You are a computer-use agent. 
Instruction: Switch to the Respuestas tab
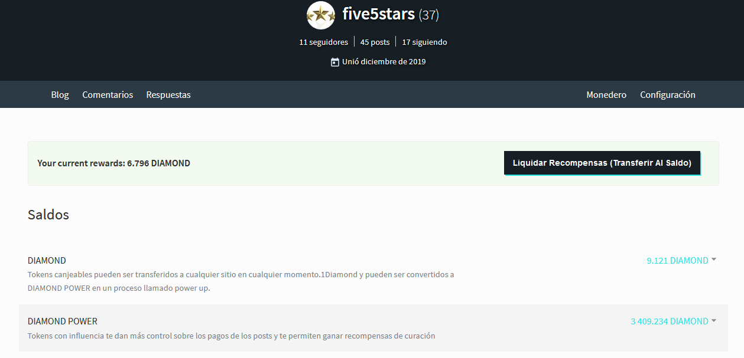pyautogui.click(x=168, y=94)
